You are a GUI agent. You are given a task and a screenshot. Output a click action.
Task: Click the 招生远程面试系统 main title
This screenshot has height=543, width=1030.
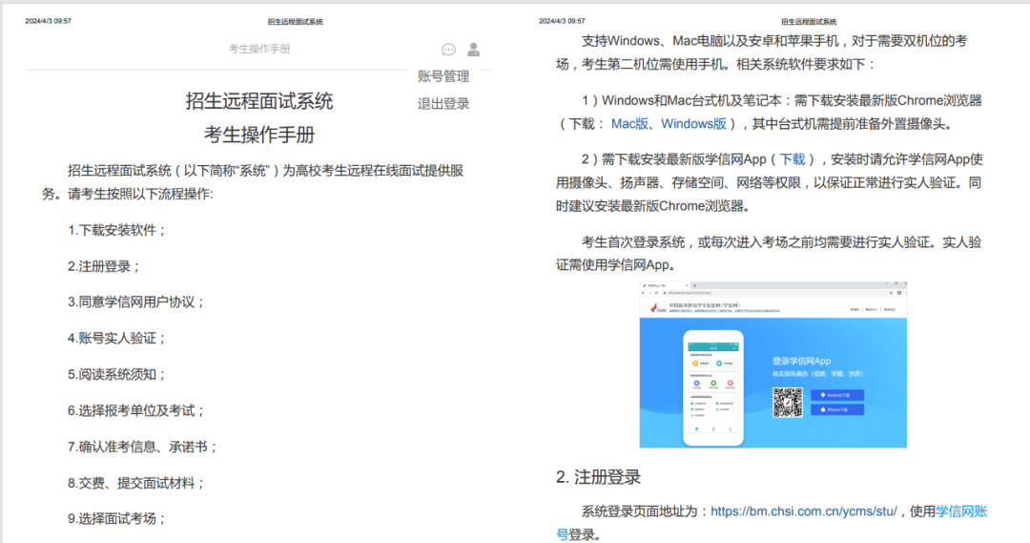click(x=259, y=101)
